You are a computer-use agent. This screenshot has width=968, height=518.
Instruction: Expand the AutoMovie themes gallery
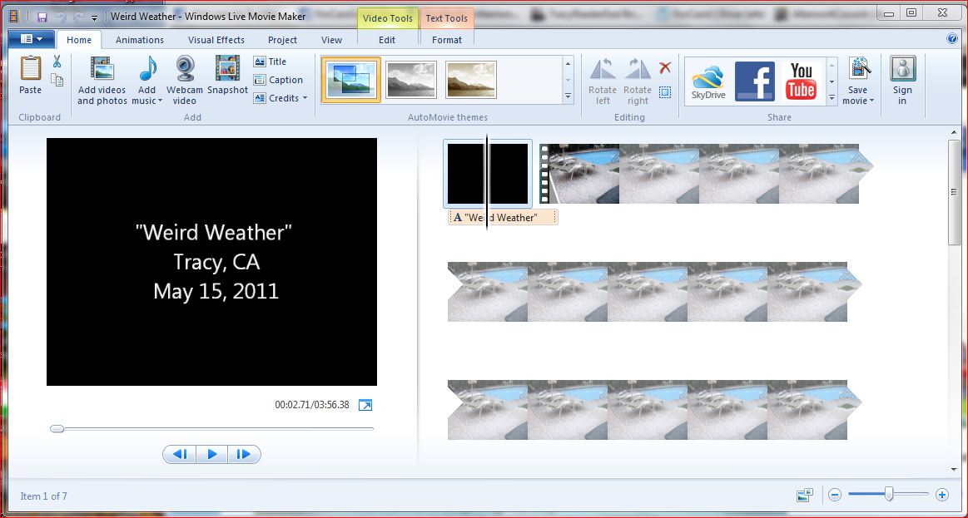pos(568,97)
